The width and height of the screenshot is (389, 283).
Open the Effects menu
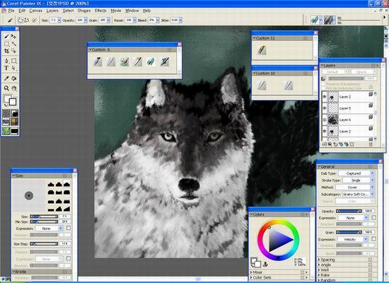click(x=100, y=11)
